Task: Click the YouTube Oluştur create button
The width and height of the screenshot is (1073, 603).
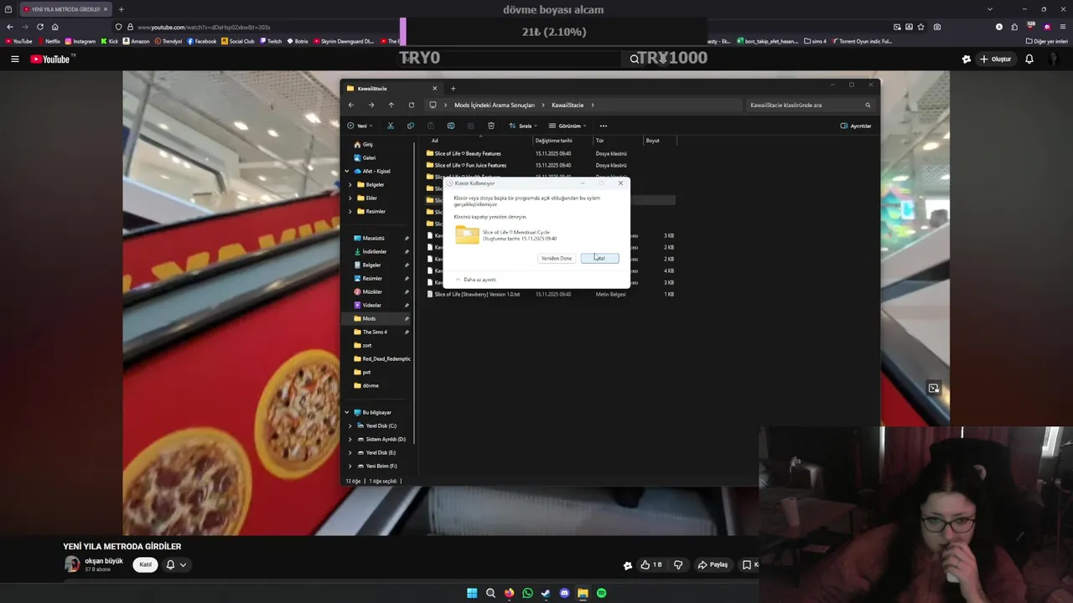Action: pyautogui.click(x=996, y=59)
